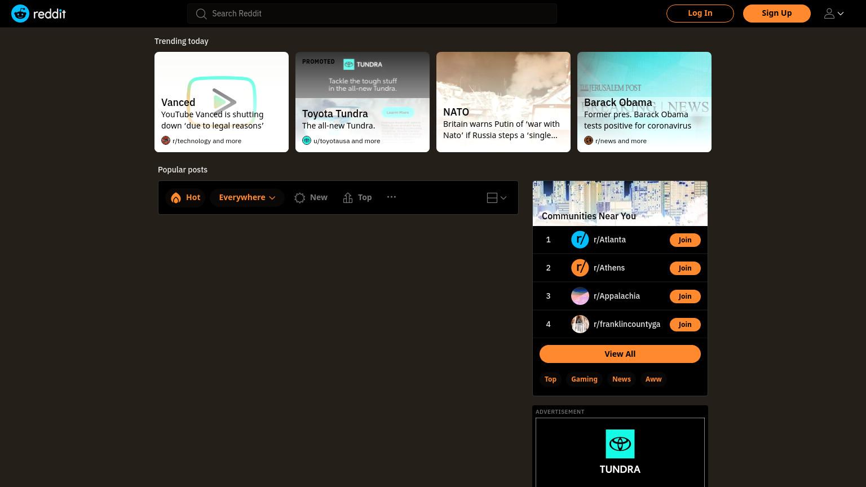
Task: Open the Barack Obama trending card
Action: [644, 102]
